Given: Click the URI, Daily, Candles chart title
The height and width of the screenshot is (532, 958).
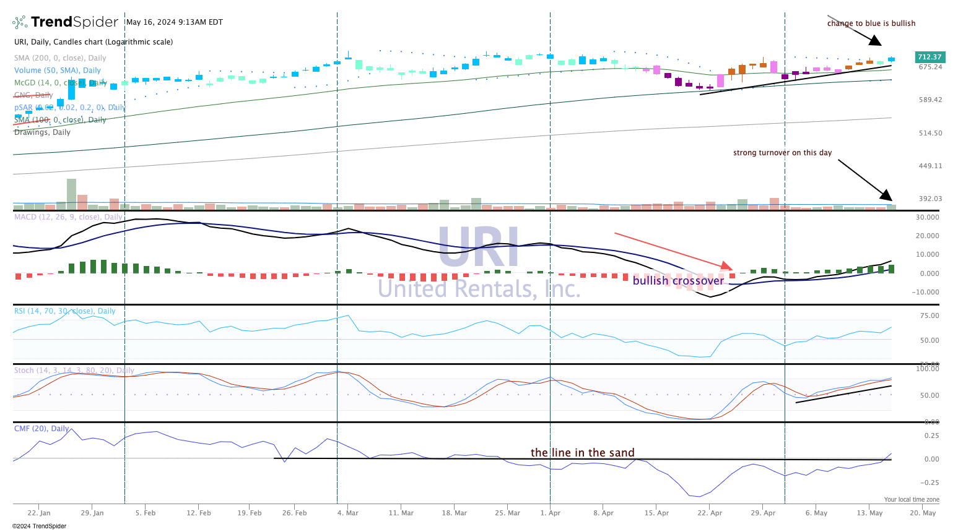Looking at the screenshot, I should pyautogui.click(x=94, y=42).
